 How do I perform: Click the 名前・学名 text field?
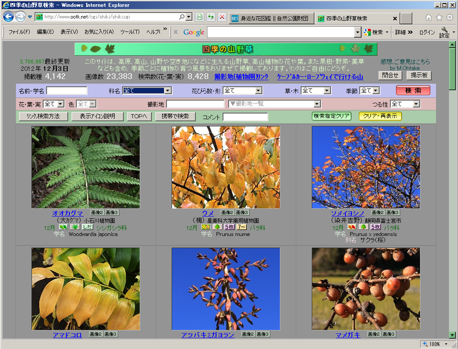pyautogui.click(x=67, y=91)
